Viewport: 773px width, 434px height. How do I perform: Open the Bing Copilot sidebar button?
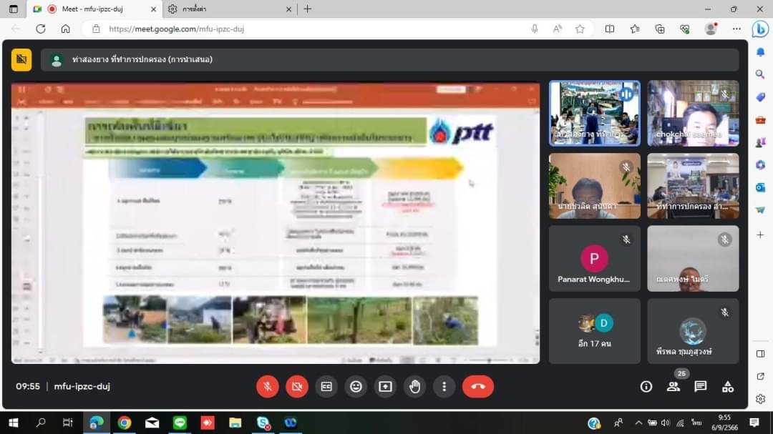click(x=760, y=29)
